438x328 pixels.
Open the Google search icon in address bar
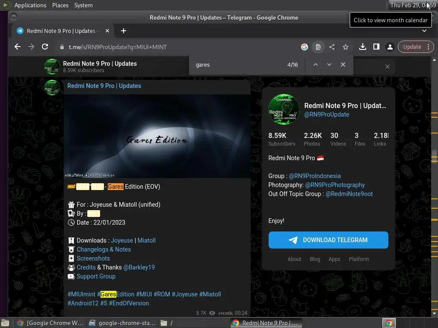pyautogui.click(x=305, y=47)
